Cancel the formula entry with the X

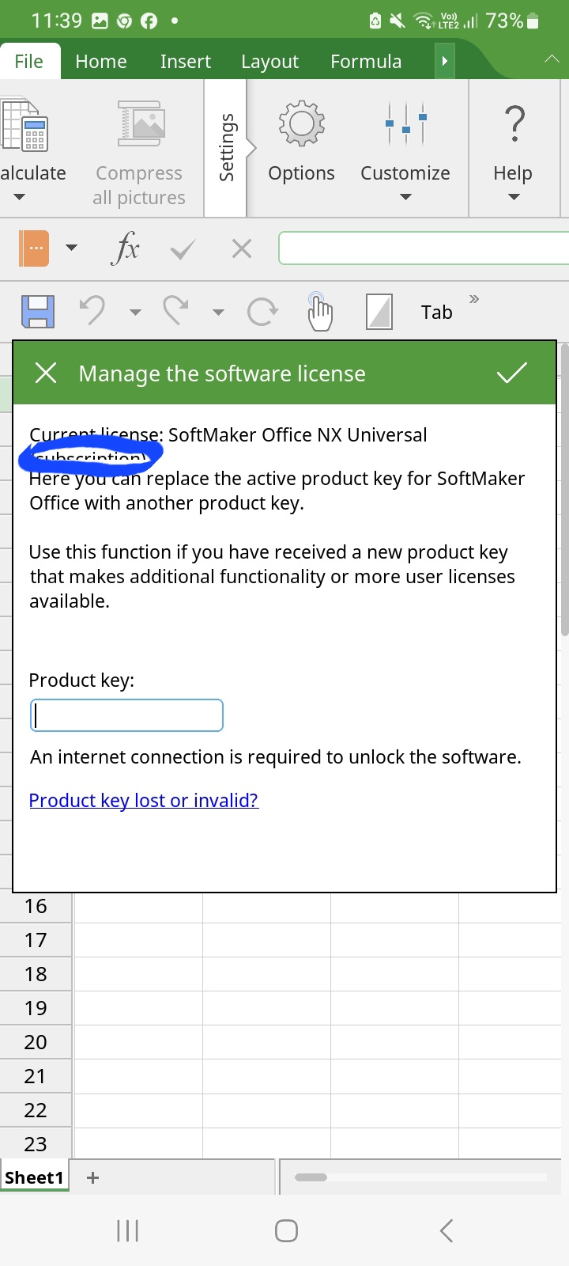pyautogui.click(x=242, y=249)
